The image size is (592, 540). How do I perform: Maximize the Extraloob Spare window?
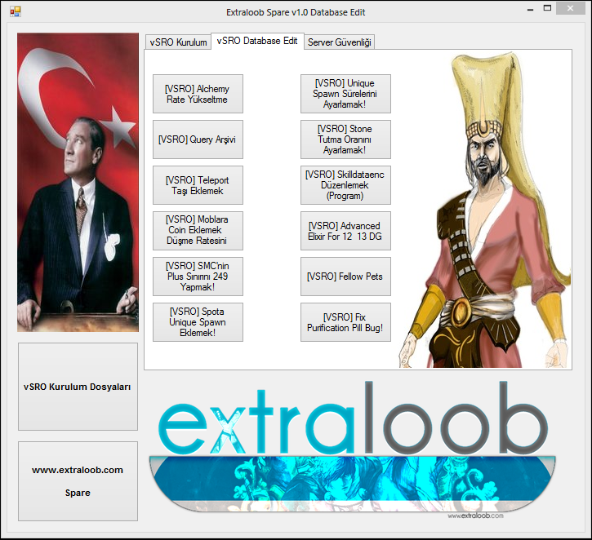tap(547, 8)
